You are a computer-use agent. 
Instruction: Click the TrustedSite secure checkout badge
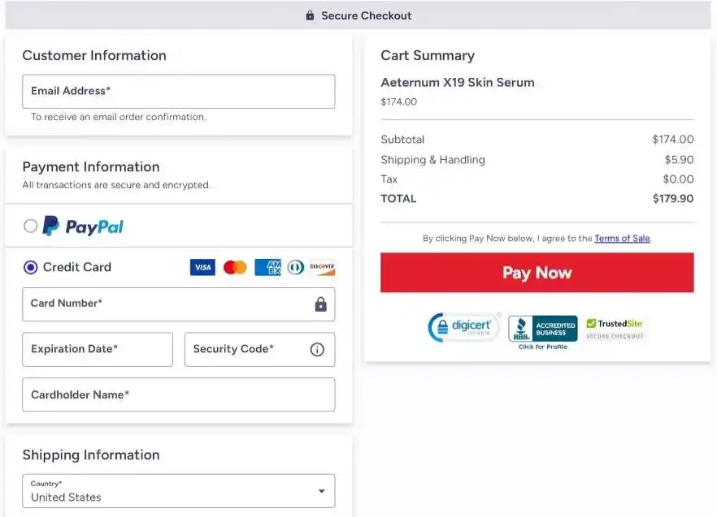point(615,330)
